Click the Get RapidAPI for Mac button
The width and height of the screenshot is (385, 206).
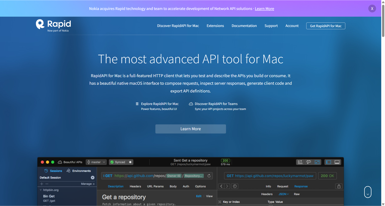(326, 26)
